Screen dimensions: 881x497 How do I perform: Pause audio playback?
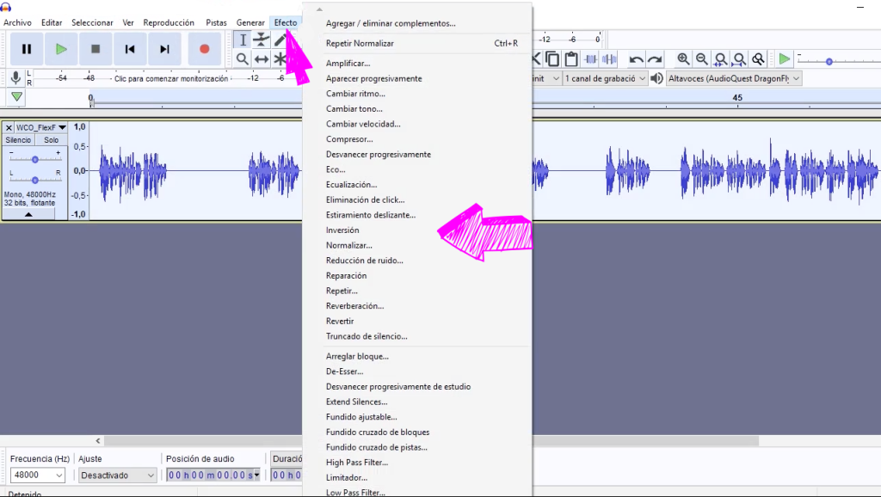(27, 49)
